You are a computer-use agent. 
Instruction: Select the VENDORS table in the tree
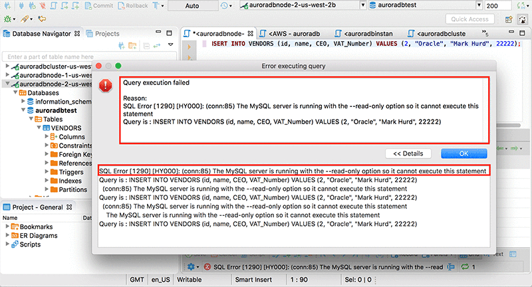tap(62, 128)
